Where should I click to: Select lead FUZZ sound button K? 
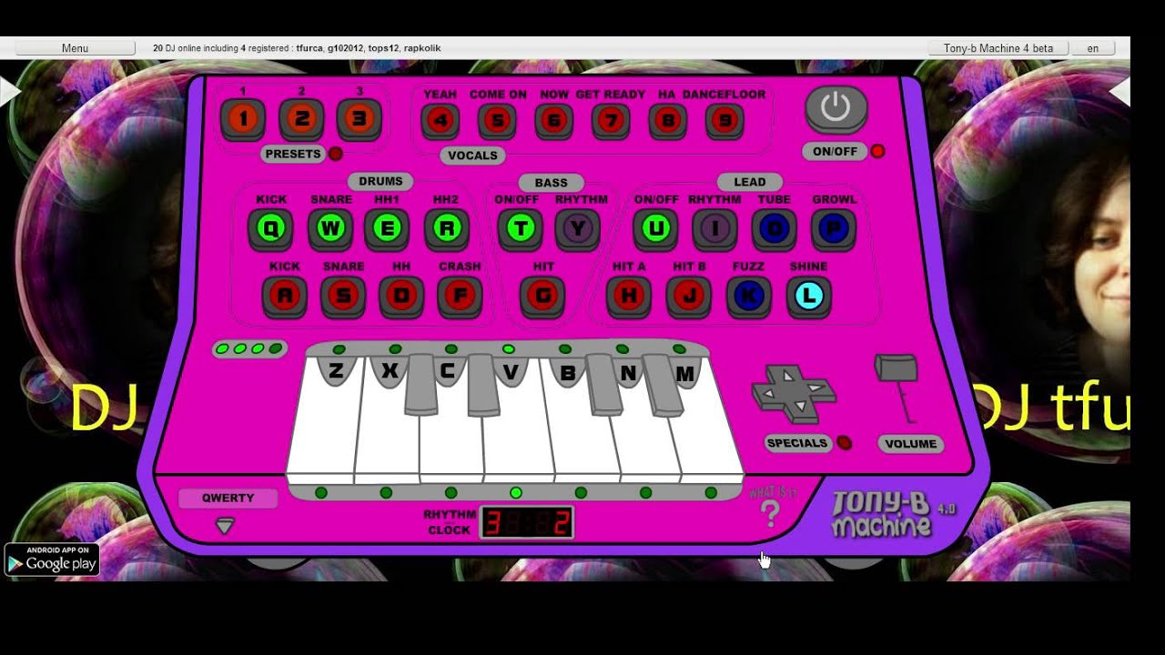tap(749, 297)
